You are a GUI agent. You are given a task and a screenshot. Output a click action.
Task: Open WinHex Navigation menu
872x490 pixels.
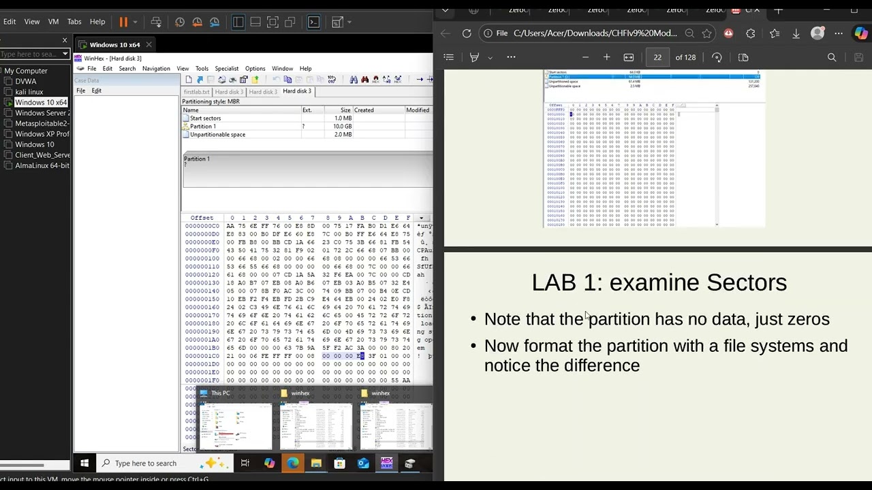pyautogui.click(x=156, y=69)
